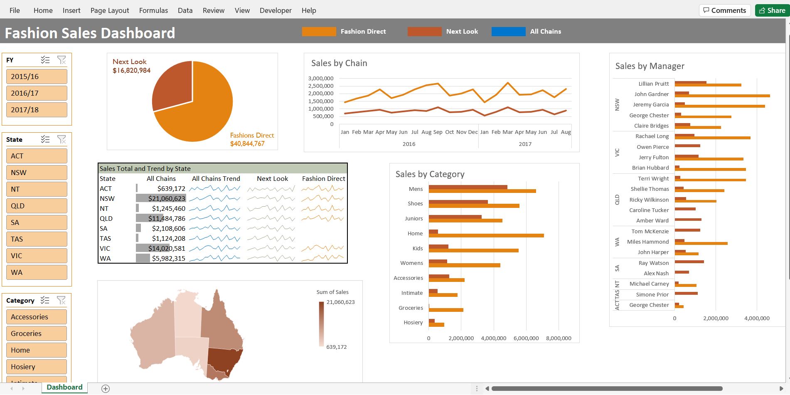The width and height of the screenshot is (790, 395).
Task: Clear filter on the FY slicer
Action: coord(62,60)
